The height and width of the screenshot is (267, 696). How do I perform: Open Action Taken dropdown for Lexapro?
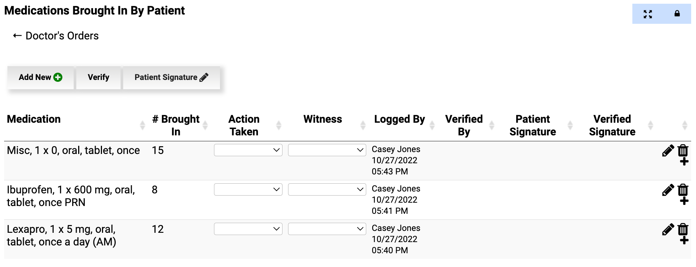pyautogui.click(x=248, y=229)
